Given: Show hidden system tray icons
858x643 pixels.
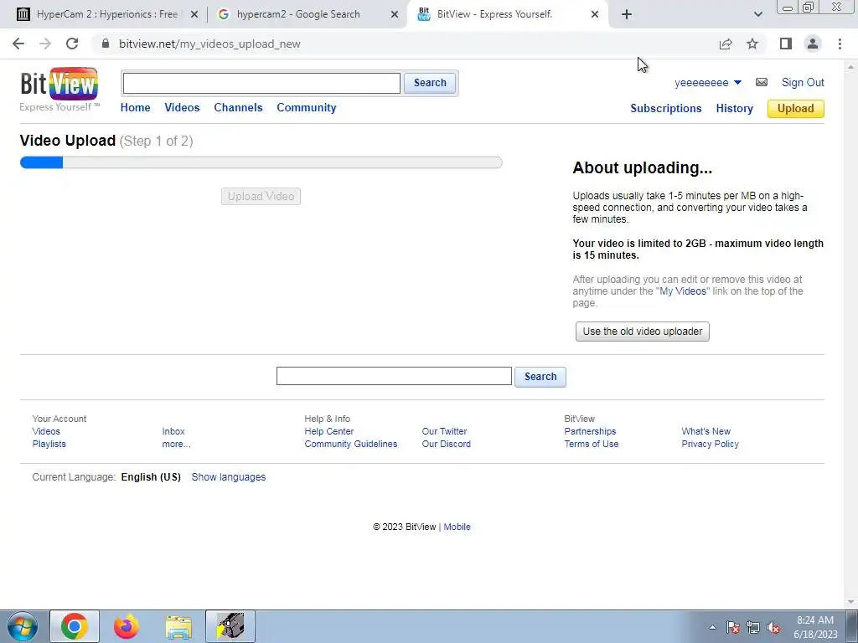Looking at the screenshot, I should click(712, 627).
